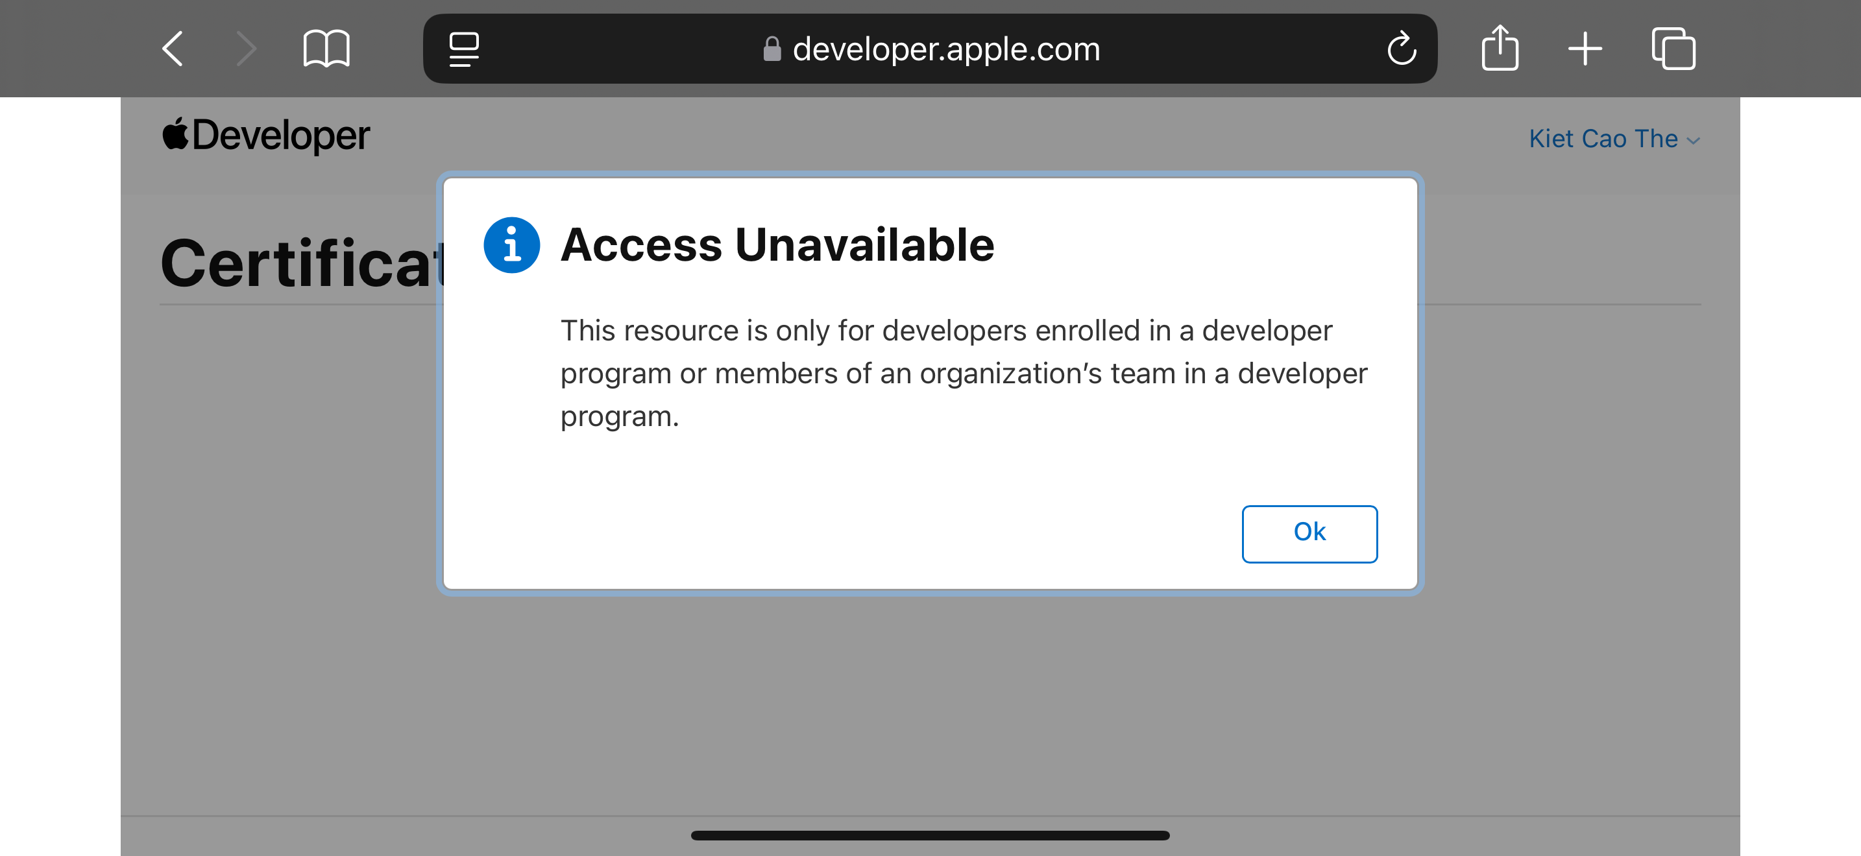Open the Safari bookmarks book icon
1861x856 pixels.
[326, 49]
